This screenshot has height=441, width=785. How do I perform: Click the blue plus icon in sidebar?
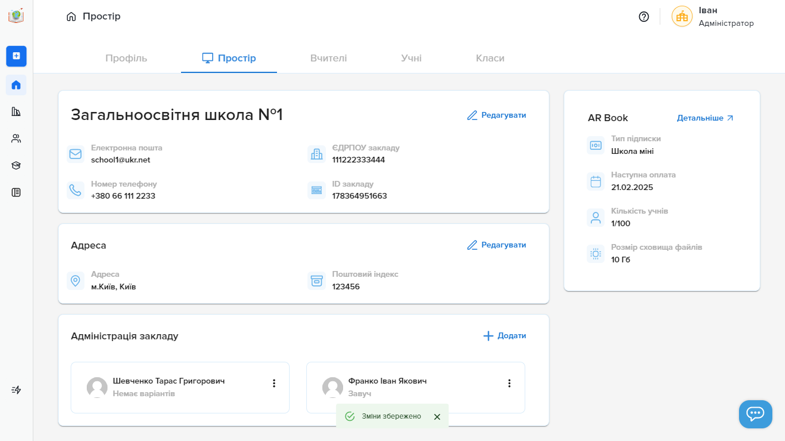point(16,56)
